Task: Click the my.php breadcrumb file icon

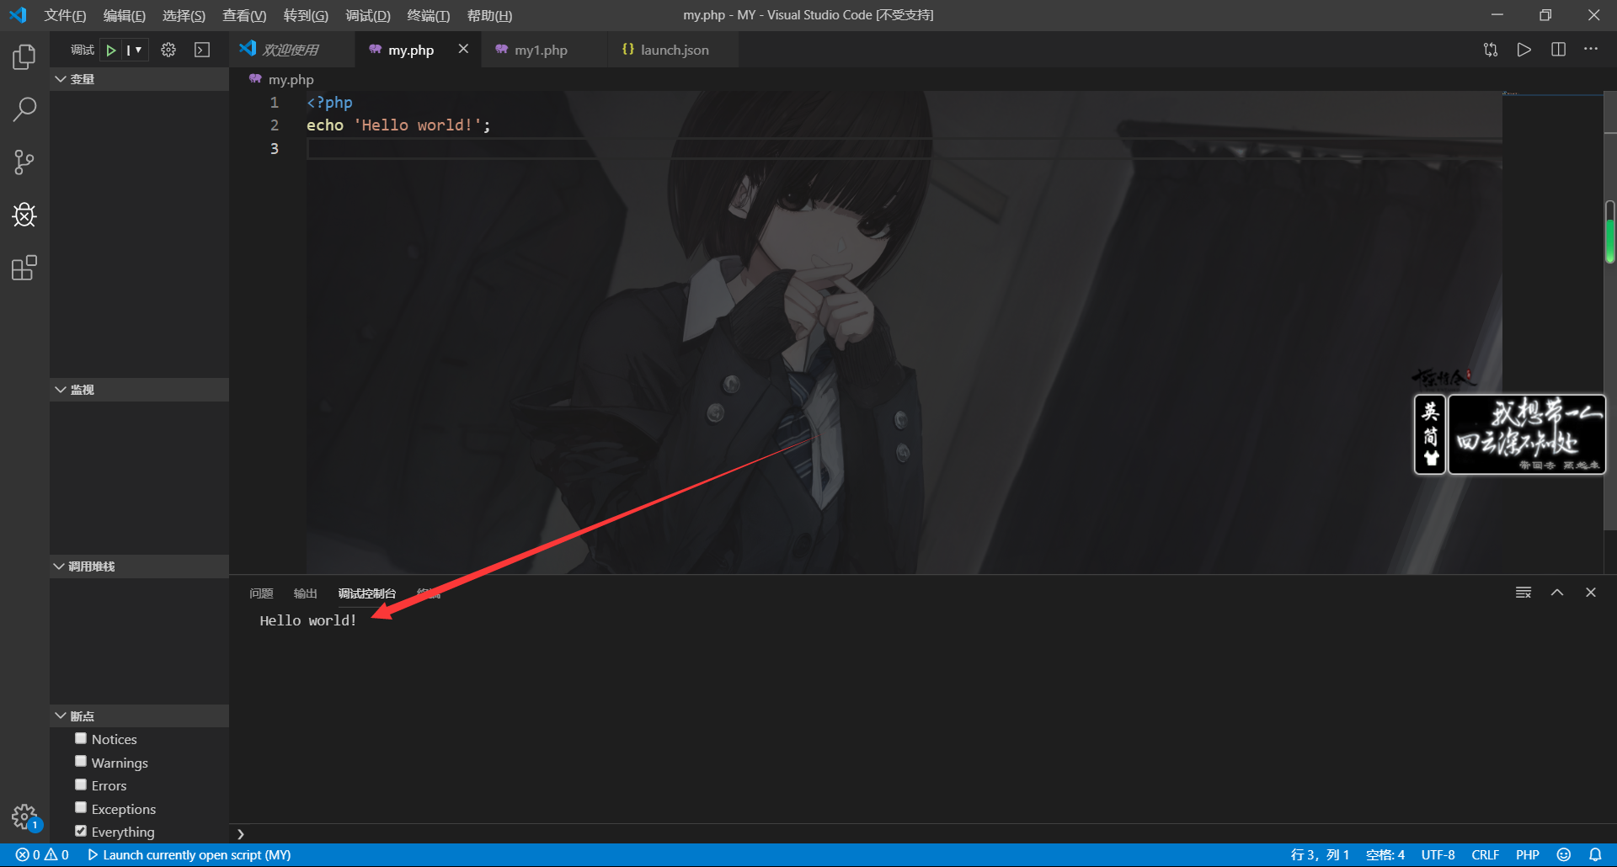Action: (255, 79)
